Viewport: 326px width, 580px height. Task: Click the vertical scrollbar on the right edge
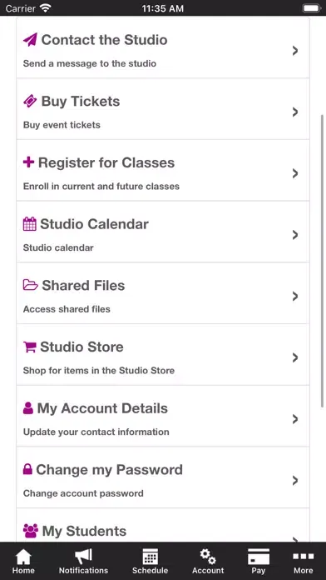coord(323,261)
